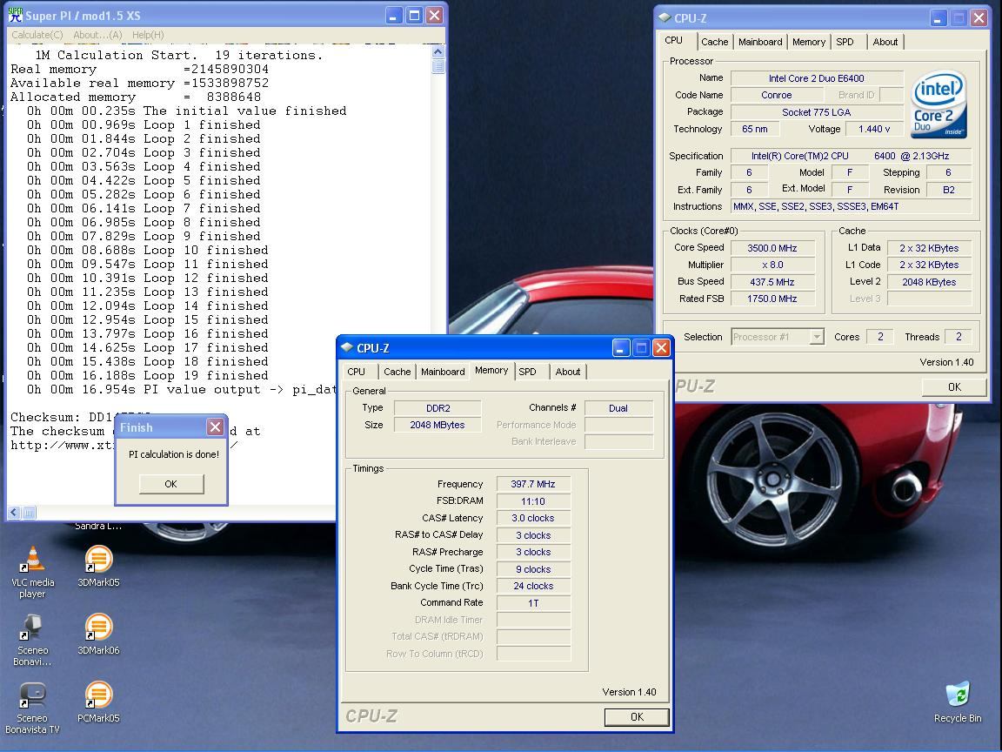Open SPD tab in CPU-Z processor window
Image resolution: width=1002 pixels, height=752 pixels.
pyautogui.click(x=845, y=42)
